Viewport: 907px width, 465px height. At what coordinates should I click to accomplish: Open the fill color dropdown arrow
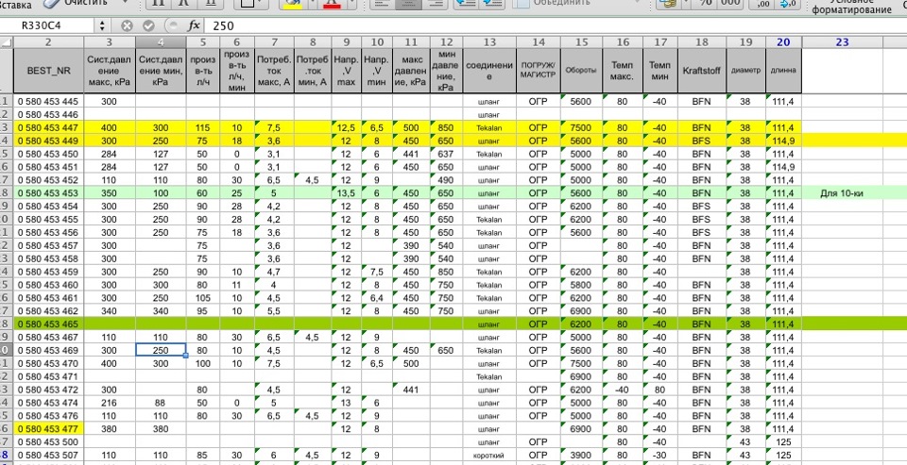click(313, 4)
